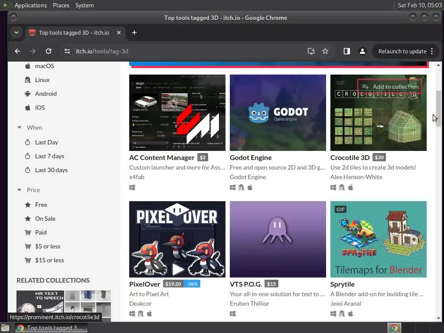The width and height of the screenshot is (444, 333).
Task: Open the related collection thumbnail in sidebar
Action: [64, 306]
